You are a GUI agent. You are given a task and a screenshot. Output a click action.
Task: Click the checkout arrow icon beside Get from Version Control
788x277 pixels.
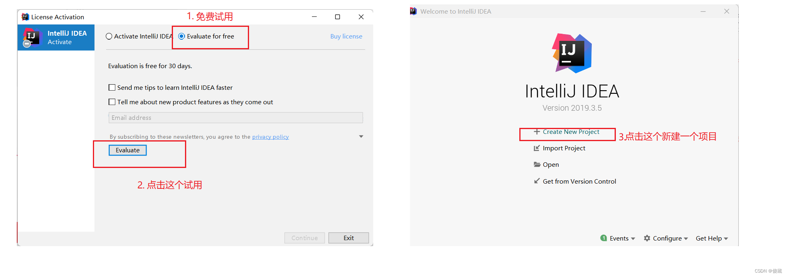(x=537, y=181)
